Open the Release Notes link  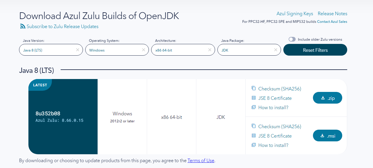333,14
